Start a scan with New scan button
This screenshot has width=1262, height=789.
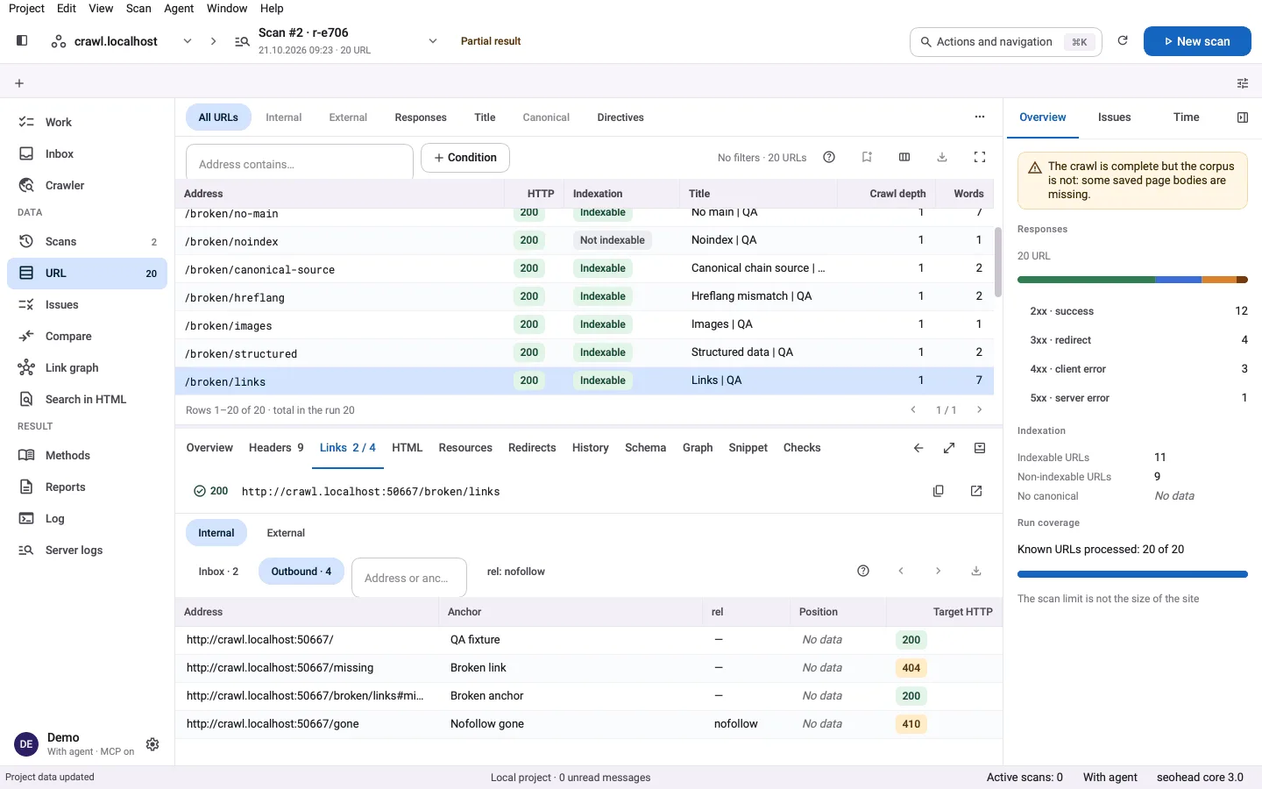pyautogui.click(x=1197, y=41)
